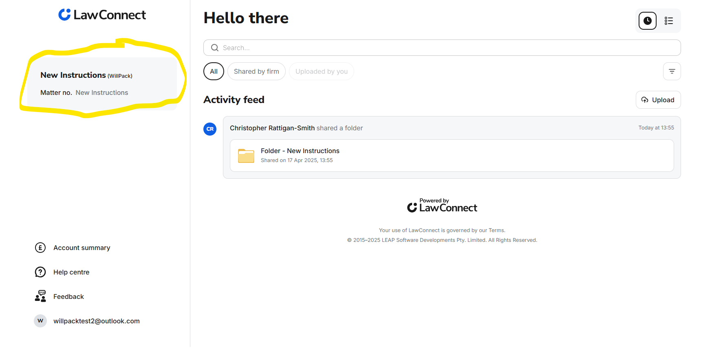Open Feedback

point(68,296)
